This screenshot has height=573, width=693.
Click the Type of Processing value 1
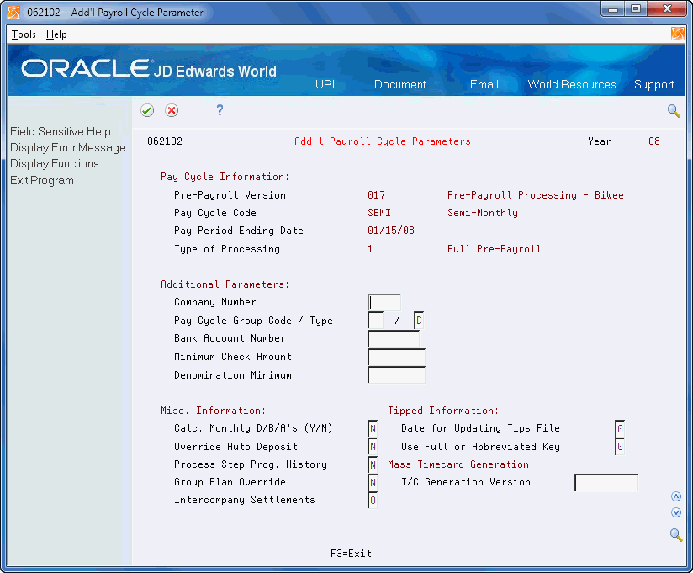[x=370, y=249]
